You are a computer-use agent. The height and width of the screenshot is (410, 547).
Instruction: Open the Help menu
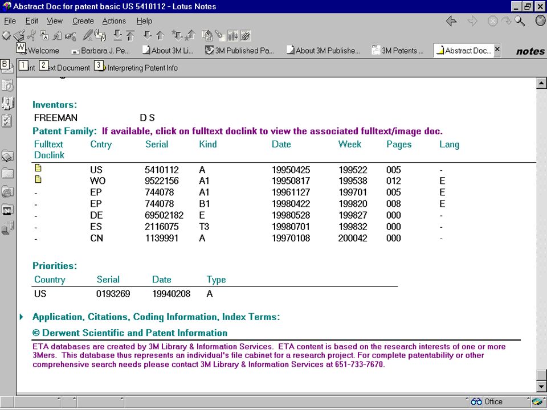click(144, 21)
